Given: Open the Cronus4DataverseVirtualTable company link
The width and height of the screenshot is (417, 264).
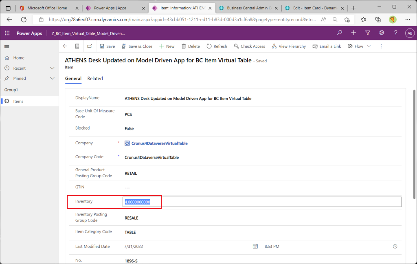Looking at the screenshot, I should coord(159,143).
